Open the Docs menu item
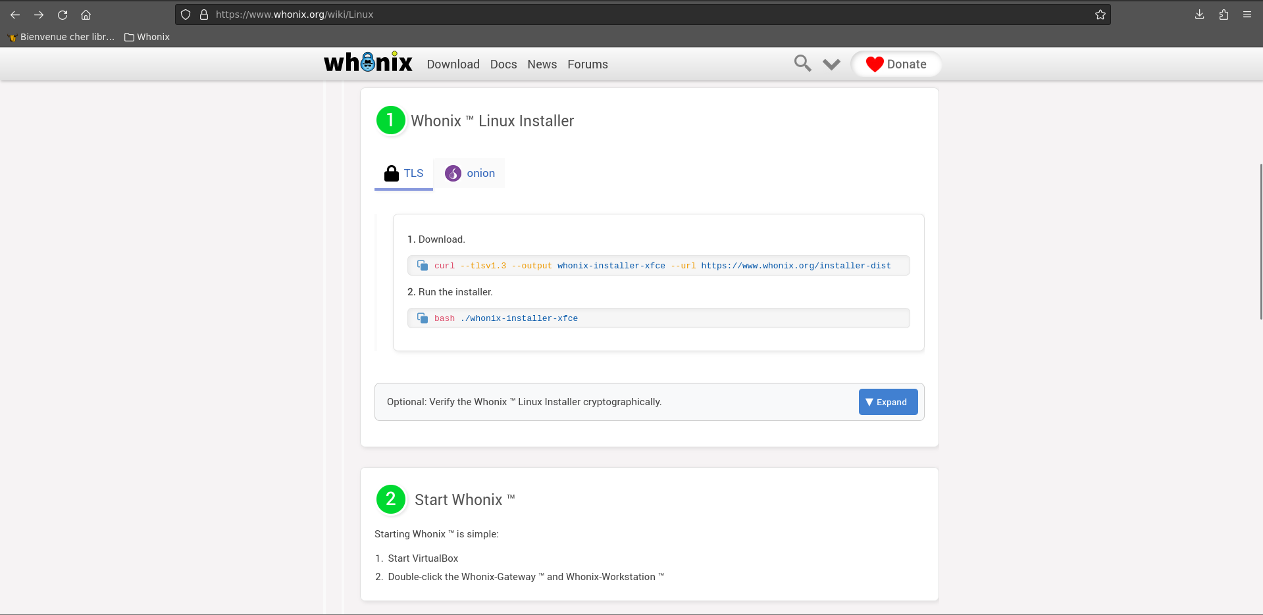 pos(503,64)
